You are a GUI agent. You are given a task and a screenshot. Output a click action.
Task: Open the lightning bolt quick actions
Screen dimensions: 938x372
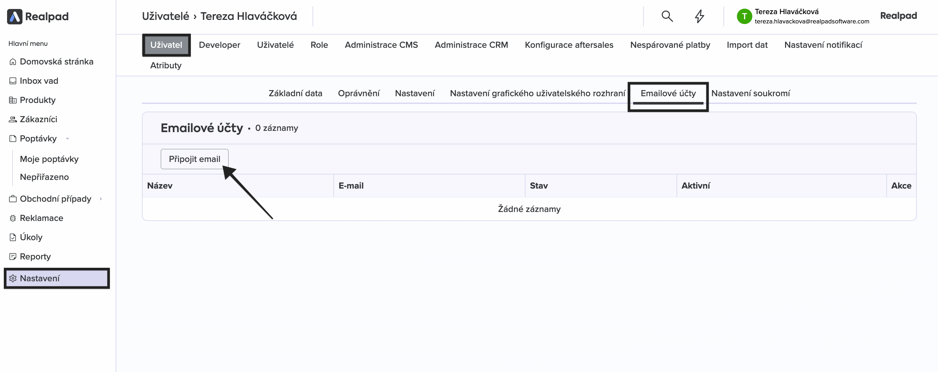click(x=699, y=16)
